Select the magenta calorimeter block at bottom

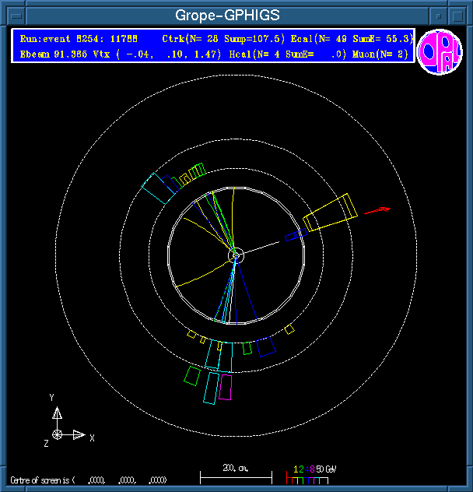coord(226,387)
